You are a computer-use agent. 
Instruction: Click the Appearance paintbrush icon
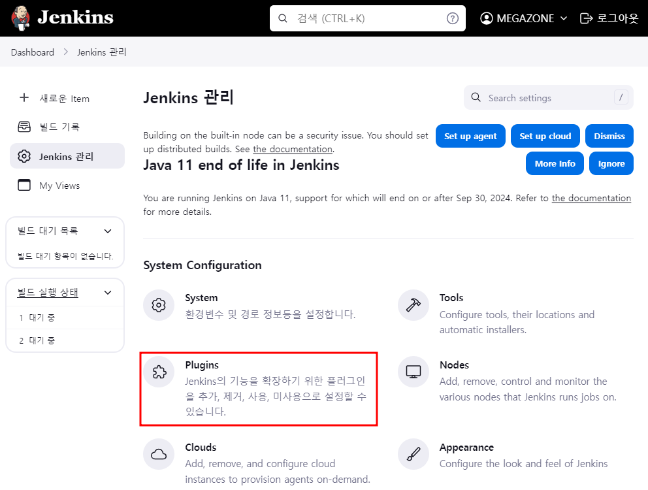413,455
